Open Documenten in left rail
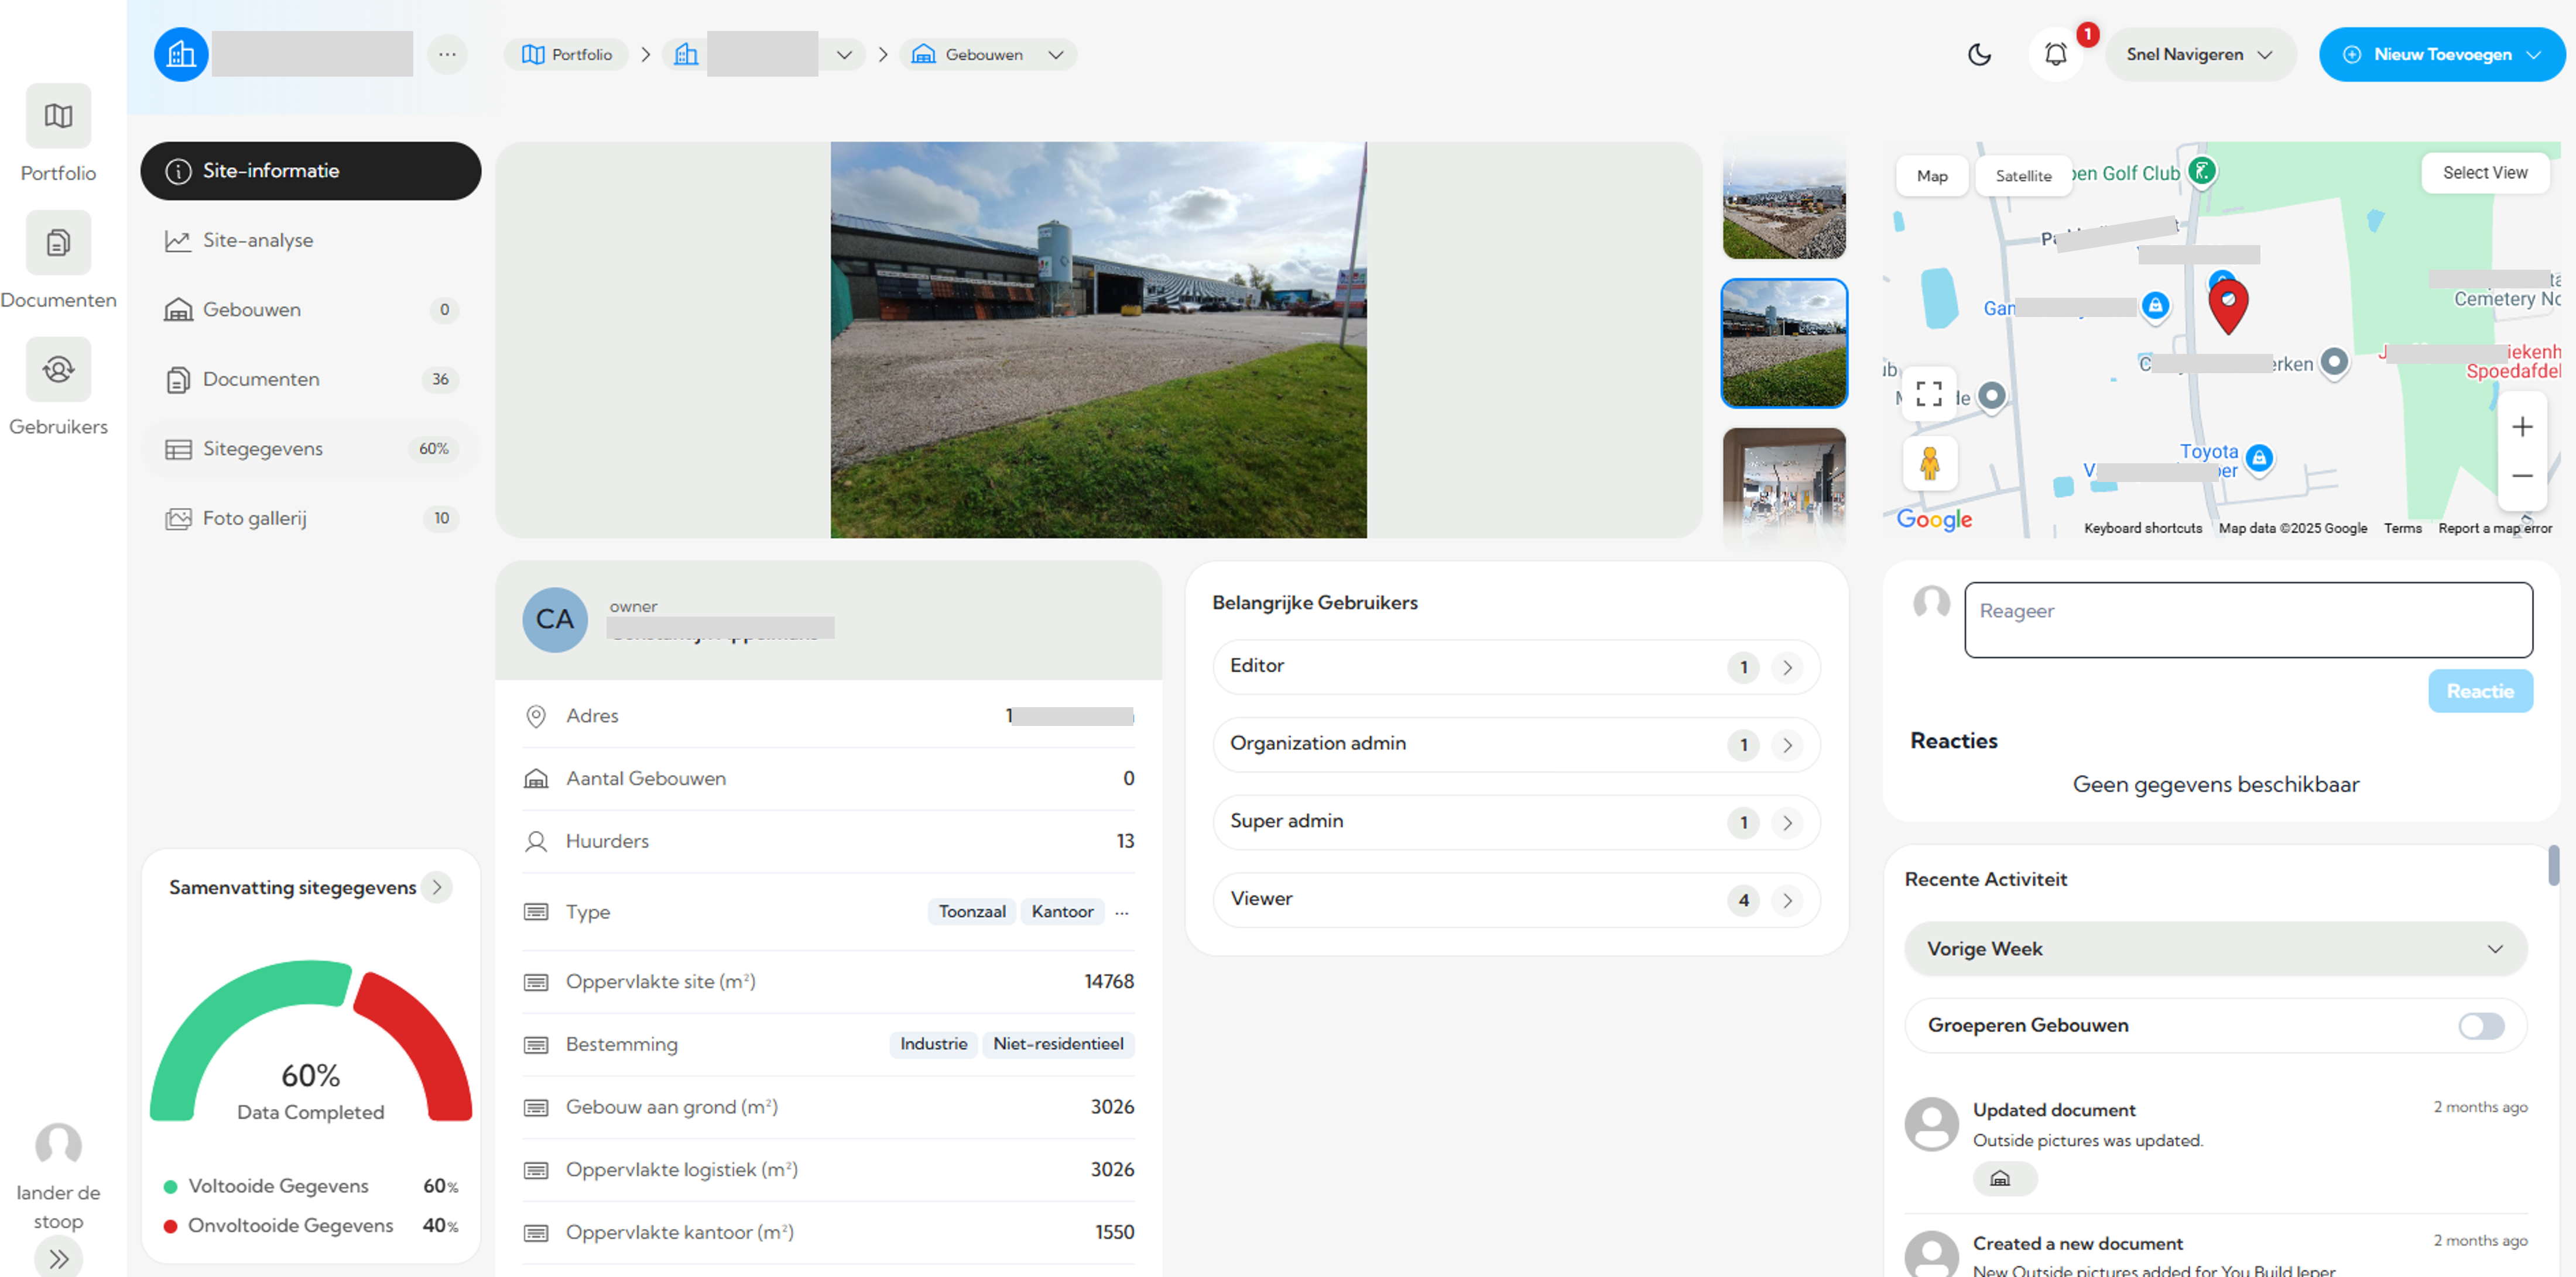Viewport: 2576px width, 1277px height. pos(58,243)
